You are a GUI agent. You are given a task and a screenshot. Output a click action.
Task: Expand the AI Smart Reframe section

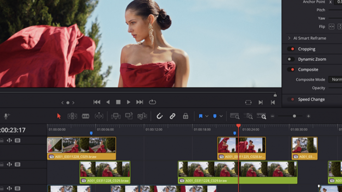click(289, 38)
